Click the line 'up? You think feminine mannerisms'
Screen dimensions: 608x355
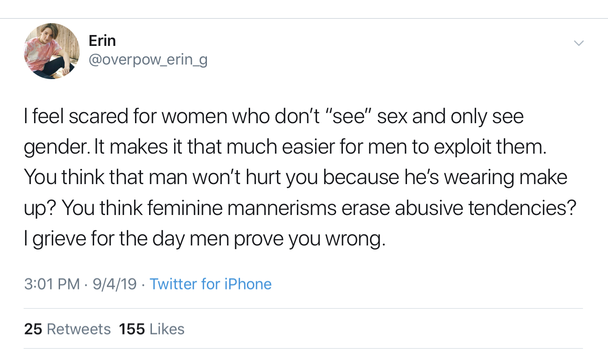point(300,208)
